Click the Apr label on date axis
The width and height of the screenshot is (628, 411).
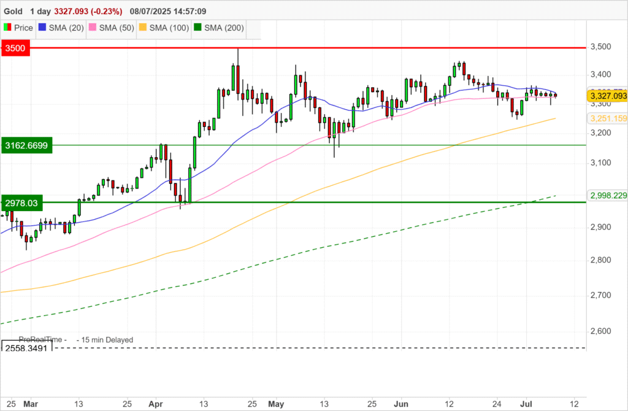click(x=156, y=404)
